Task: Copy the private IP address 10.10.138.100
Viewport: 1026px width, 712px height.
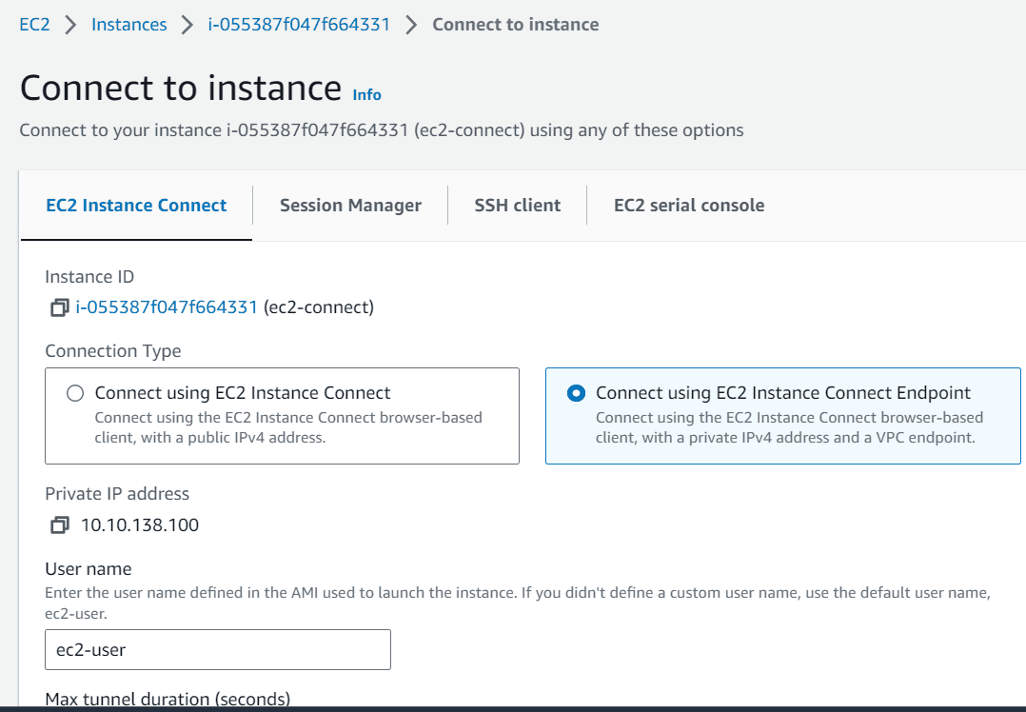Action: [60, 524]
